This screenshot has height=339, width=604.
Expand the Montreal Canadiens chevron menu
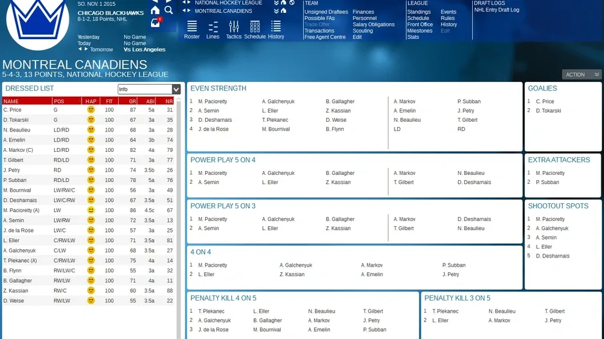click(276, 11)
